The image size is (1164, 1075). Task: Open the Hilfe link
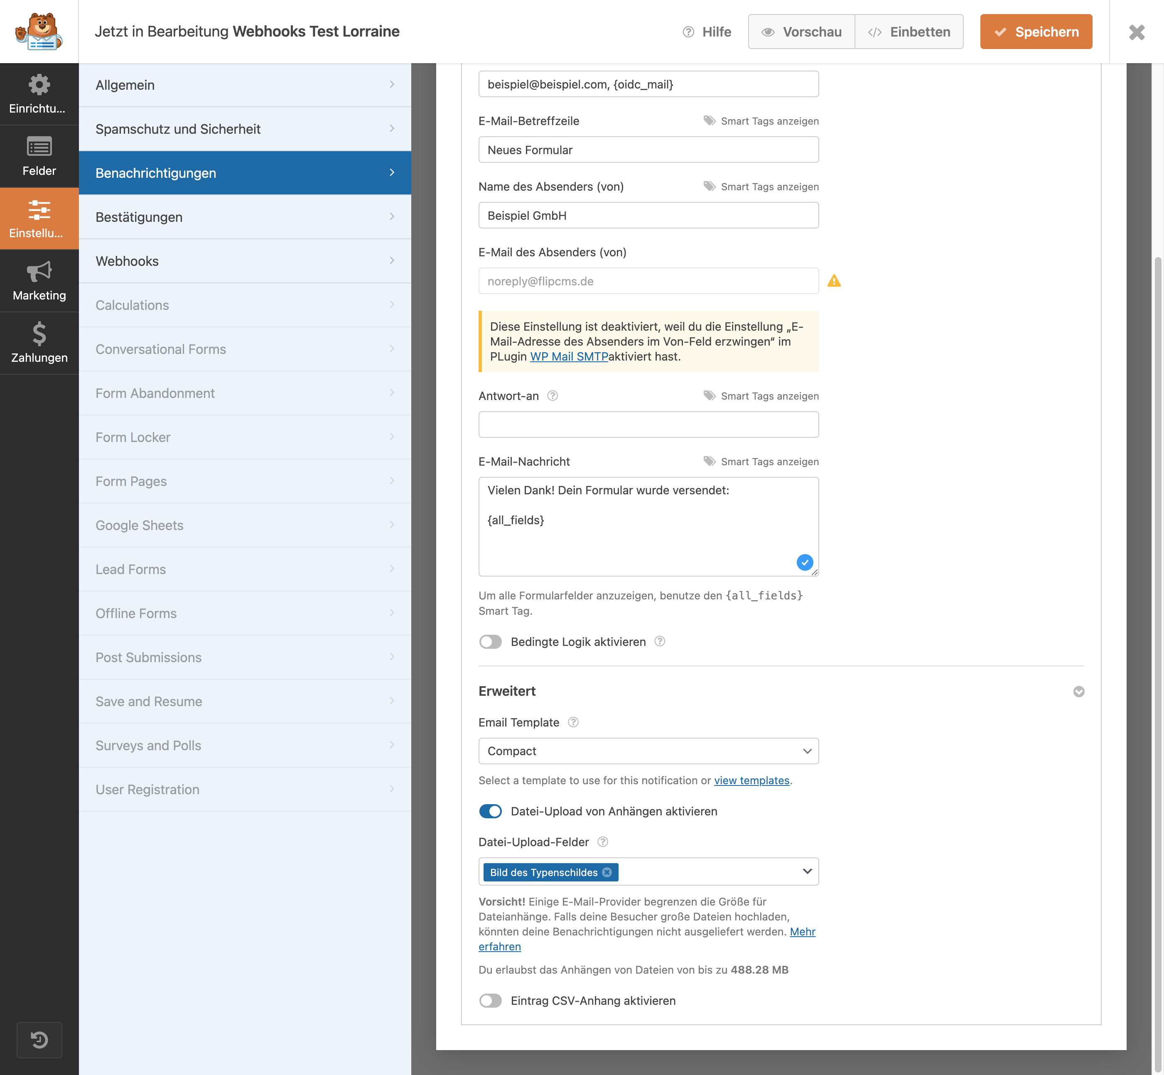click(x=707, y=32)
